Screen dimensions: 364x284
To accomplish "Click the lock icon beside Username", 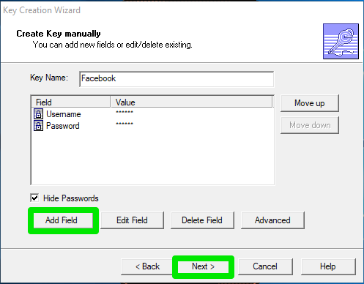I will tap(38, 114).
